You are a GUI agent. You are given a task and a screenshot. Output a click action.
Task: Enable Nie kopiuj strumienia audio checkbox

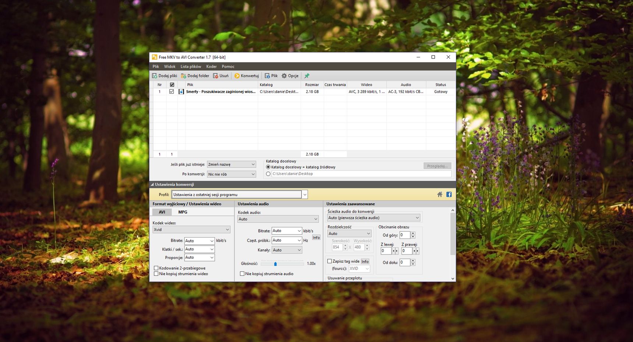242,274
